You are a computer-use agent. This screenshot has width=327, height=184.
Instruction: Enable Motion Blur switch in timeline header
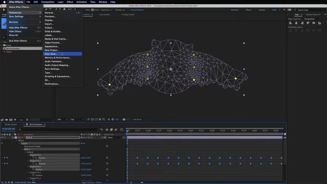[116, 130]
